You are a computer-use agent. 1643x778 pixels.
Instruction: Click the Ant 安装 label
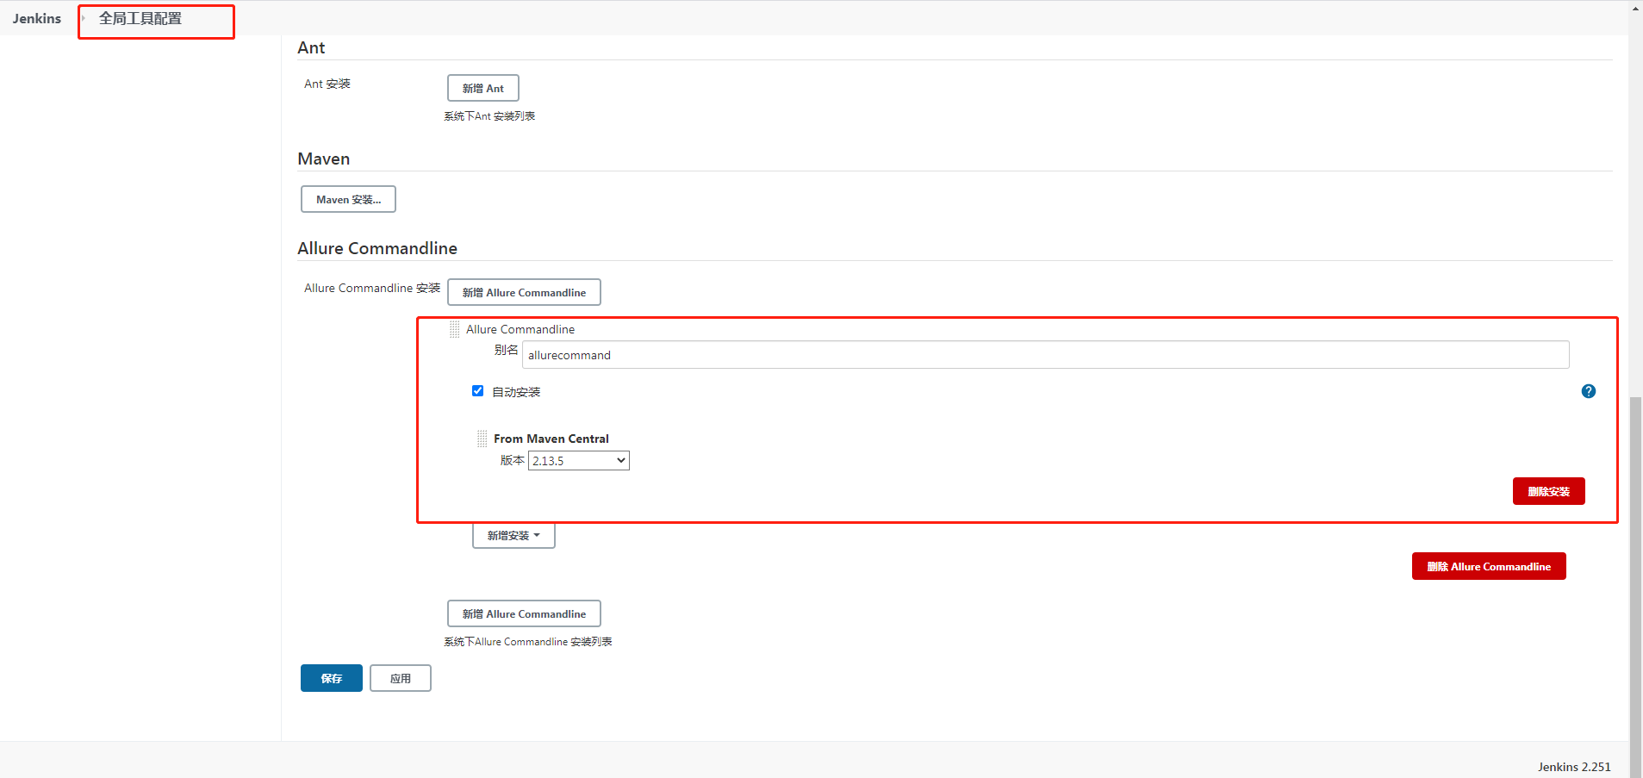pyautogui.click(x=327, y=84)
